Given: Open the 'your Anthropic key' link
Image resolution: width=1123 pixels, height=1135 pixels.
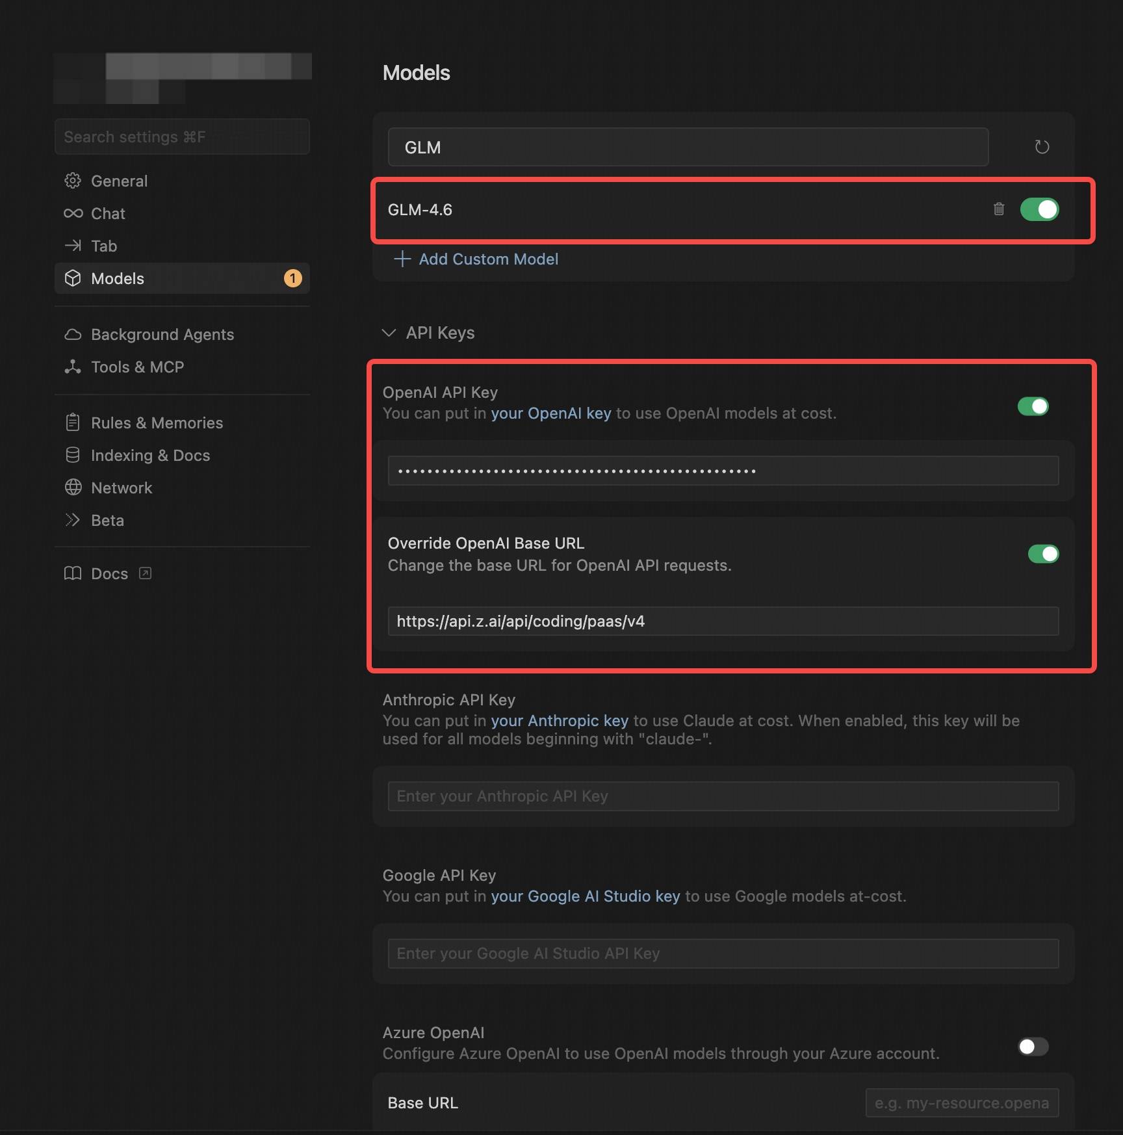Looking at the screenshot, I should [x=560, y=720].
